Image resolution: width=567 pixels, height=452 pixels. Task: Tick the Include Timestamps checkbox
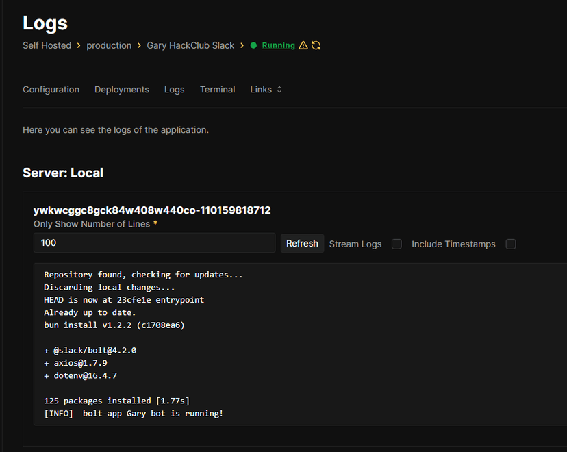tap(510, 244)
